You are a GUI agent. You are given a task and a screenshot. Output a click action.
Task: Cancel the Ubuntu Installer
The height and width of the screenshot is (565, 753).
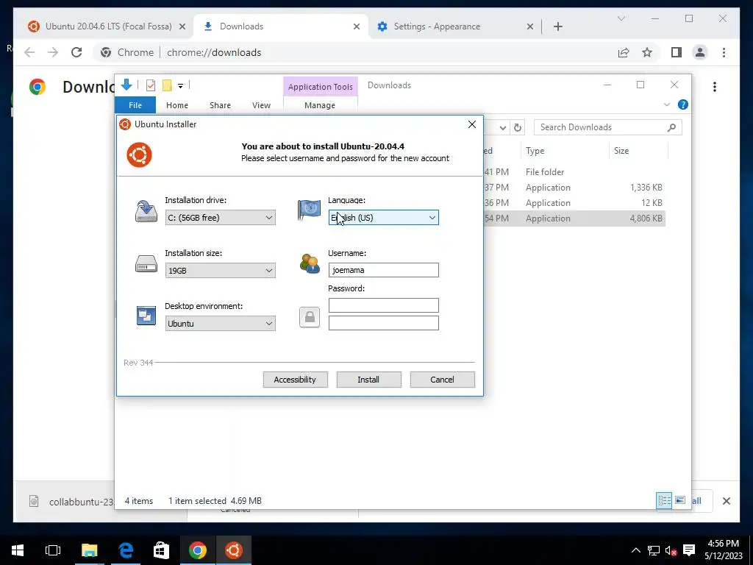[442, 380]
